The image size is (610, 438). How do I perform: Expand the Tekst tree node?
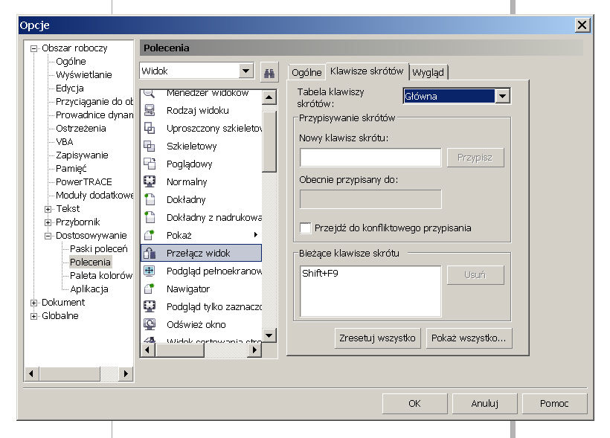48,209
